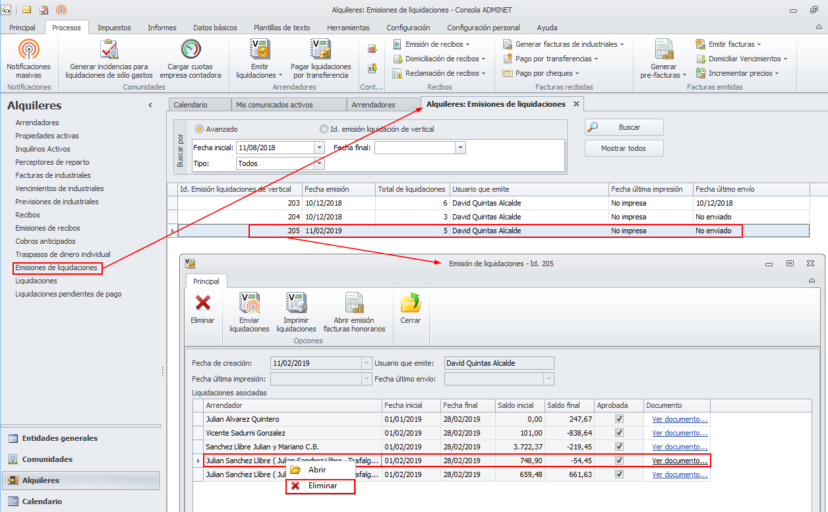Select Id. emisión liquidación de vertical option
The height and width of the screenshot is (512, 828).
point(324,129)
